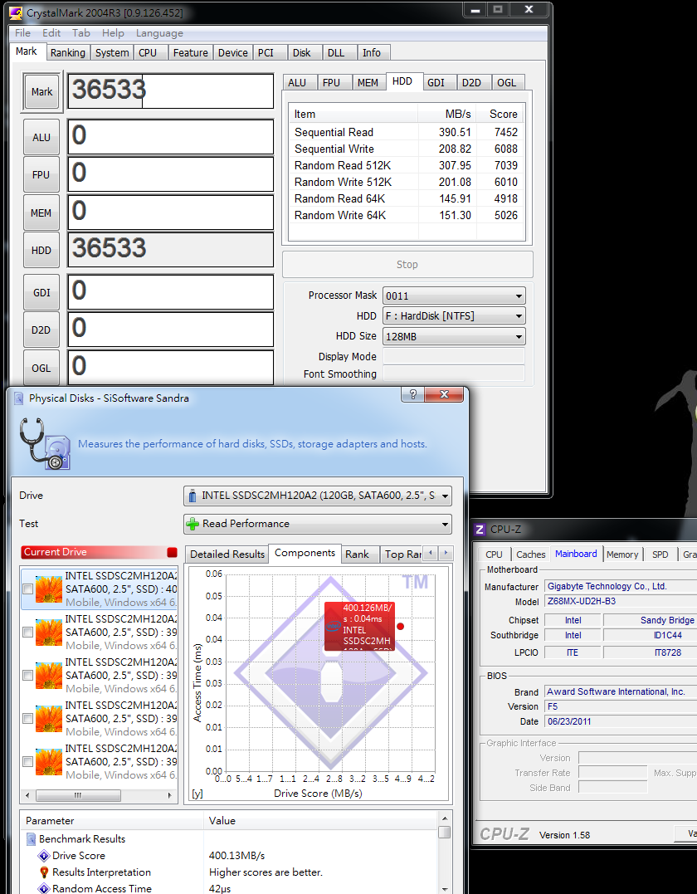This screenshot has height=894, width=697.
Task: Open the Help menu in CrystalMark
Action: [x=113, y=33]
